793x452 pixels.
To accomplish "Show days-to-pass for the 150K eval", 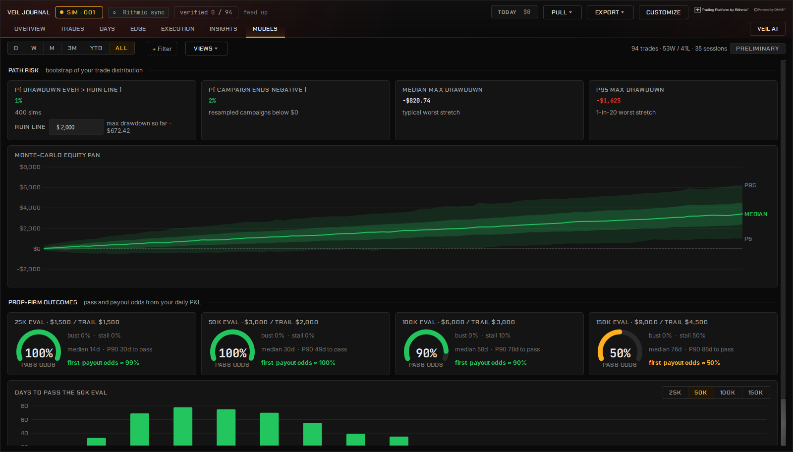I will (x=755, y=393).
